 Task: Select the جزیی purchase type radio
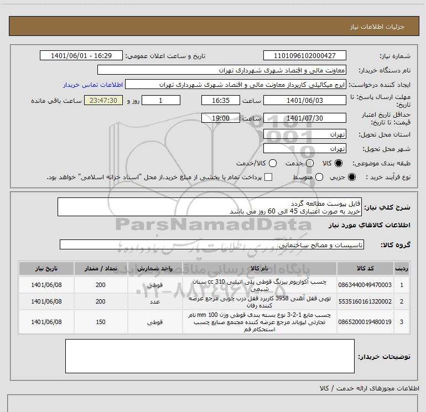(351, 178)
